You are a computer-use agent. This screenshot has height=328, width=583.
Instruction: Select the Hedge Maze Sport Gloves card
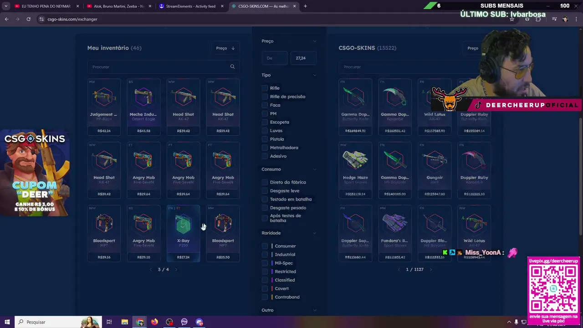click(355, 171)
